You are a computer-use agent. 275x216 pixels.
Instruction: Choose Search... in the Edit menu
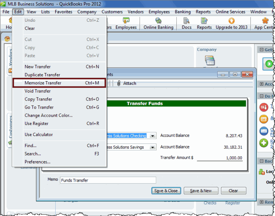(x=59, y=154)
